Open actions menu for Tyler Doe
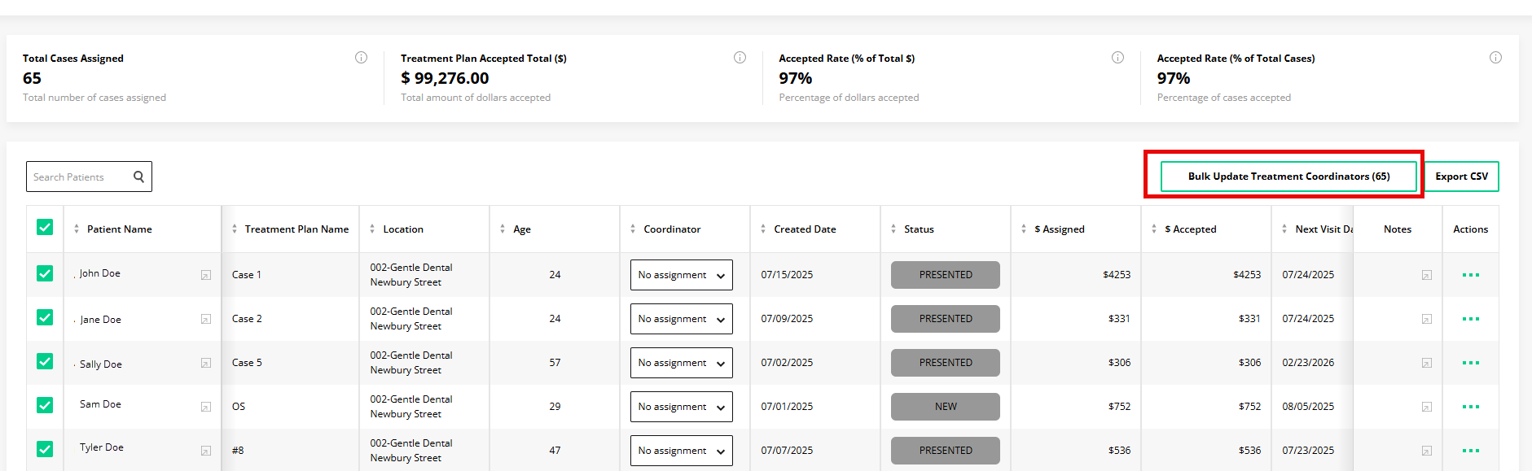1532x471 pixels. click(x=1471, y=451)
